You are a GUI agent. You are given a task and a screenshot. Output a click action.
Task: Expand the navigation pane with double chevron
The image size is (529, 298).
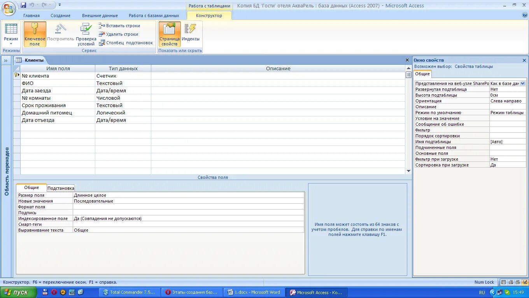(x=6, y=61)
